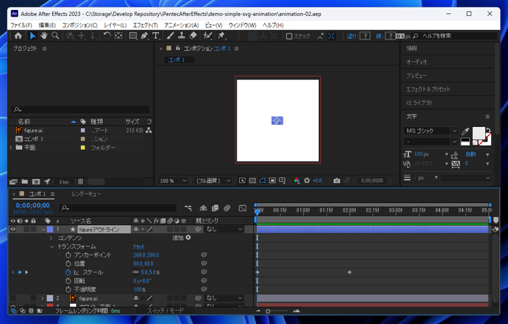Collapse the トランスフォーム property group

pyautogui.click(x=52, y=247)
